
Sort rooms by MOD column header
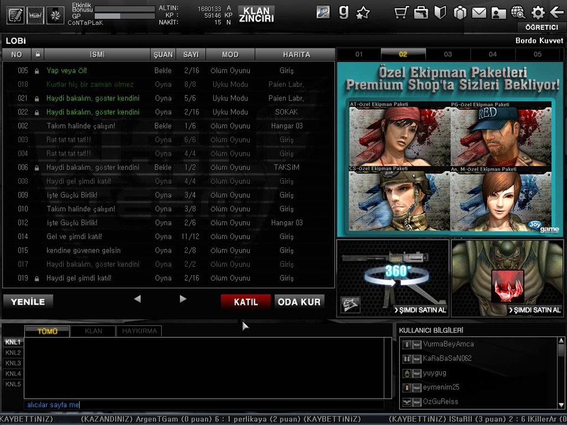[230, 54]
